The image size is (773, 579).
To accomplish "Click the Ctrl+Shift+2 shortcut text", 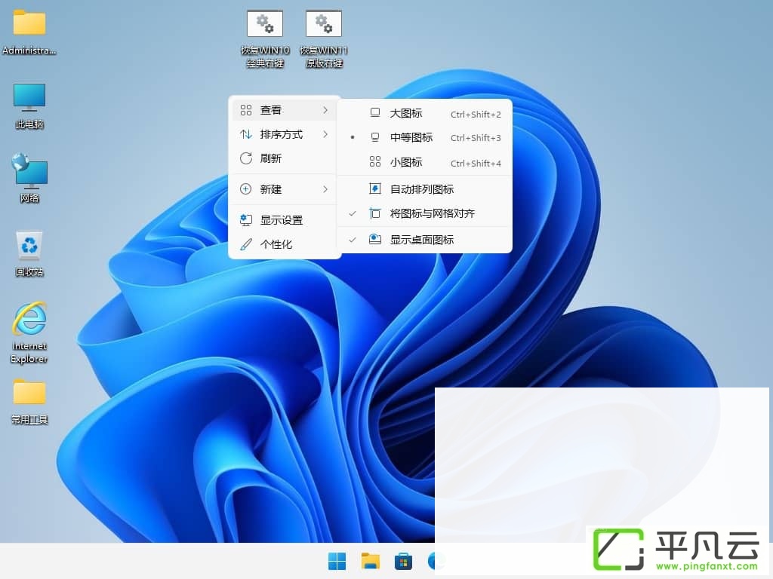I will [476, 115].
